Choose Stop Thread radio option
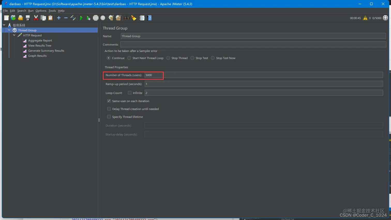391x220 pixels. click(168, 58)
